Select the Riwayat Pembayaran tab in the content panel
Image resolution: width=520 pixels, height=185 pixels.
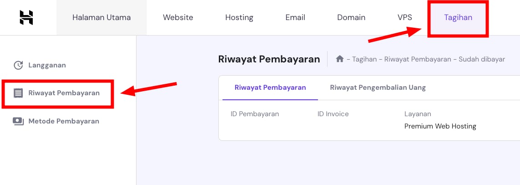pyautogui.click(x=270, y=87)
